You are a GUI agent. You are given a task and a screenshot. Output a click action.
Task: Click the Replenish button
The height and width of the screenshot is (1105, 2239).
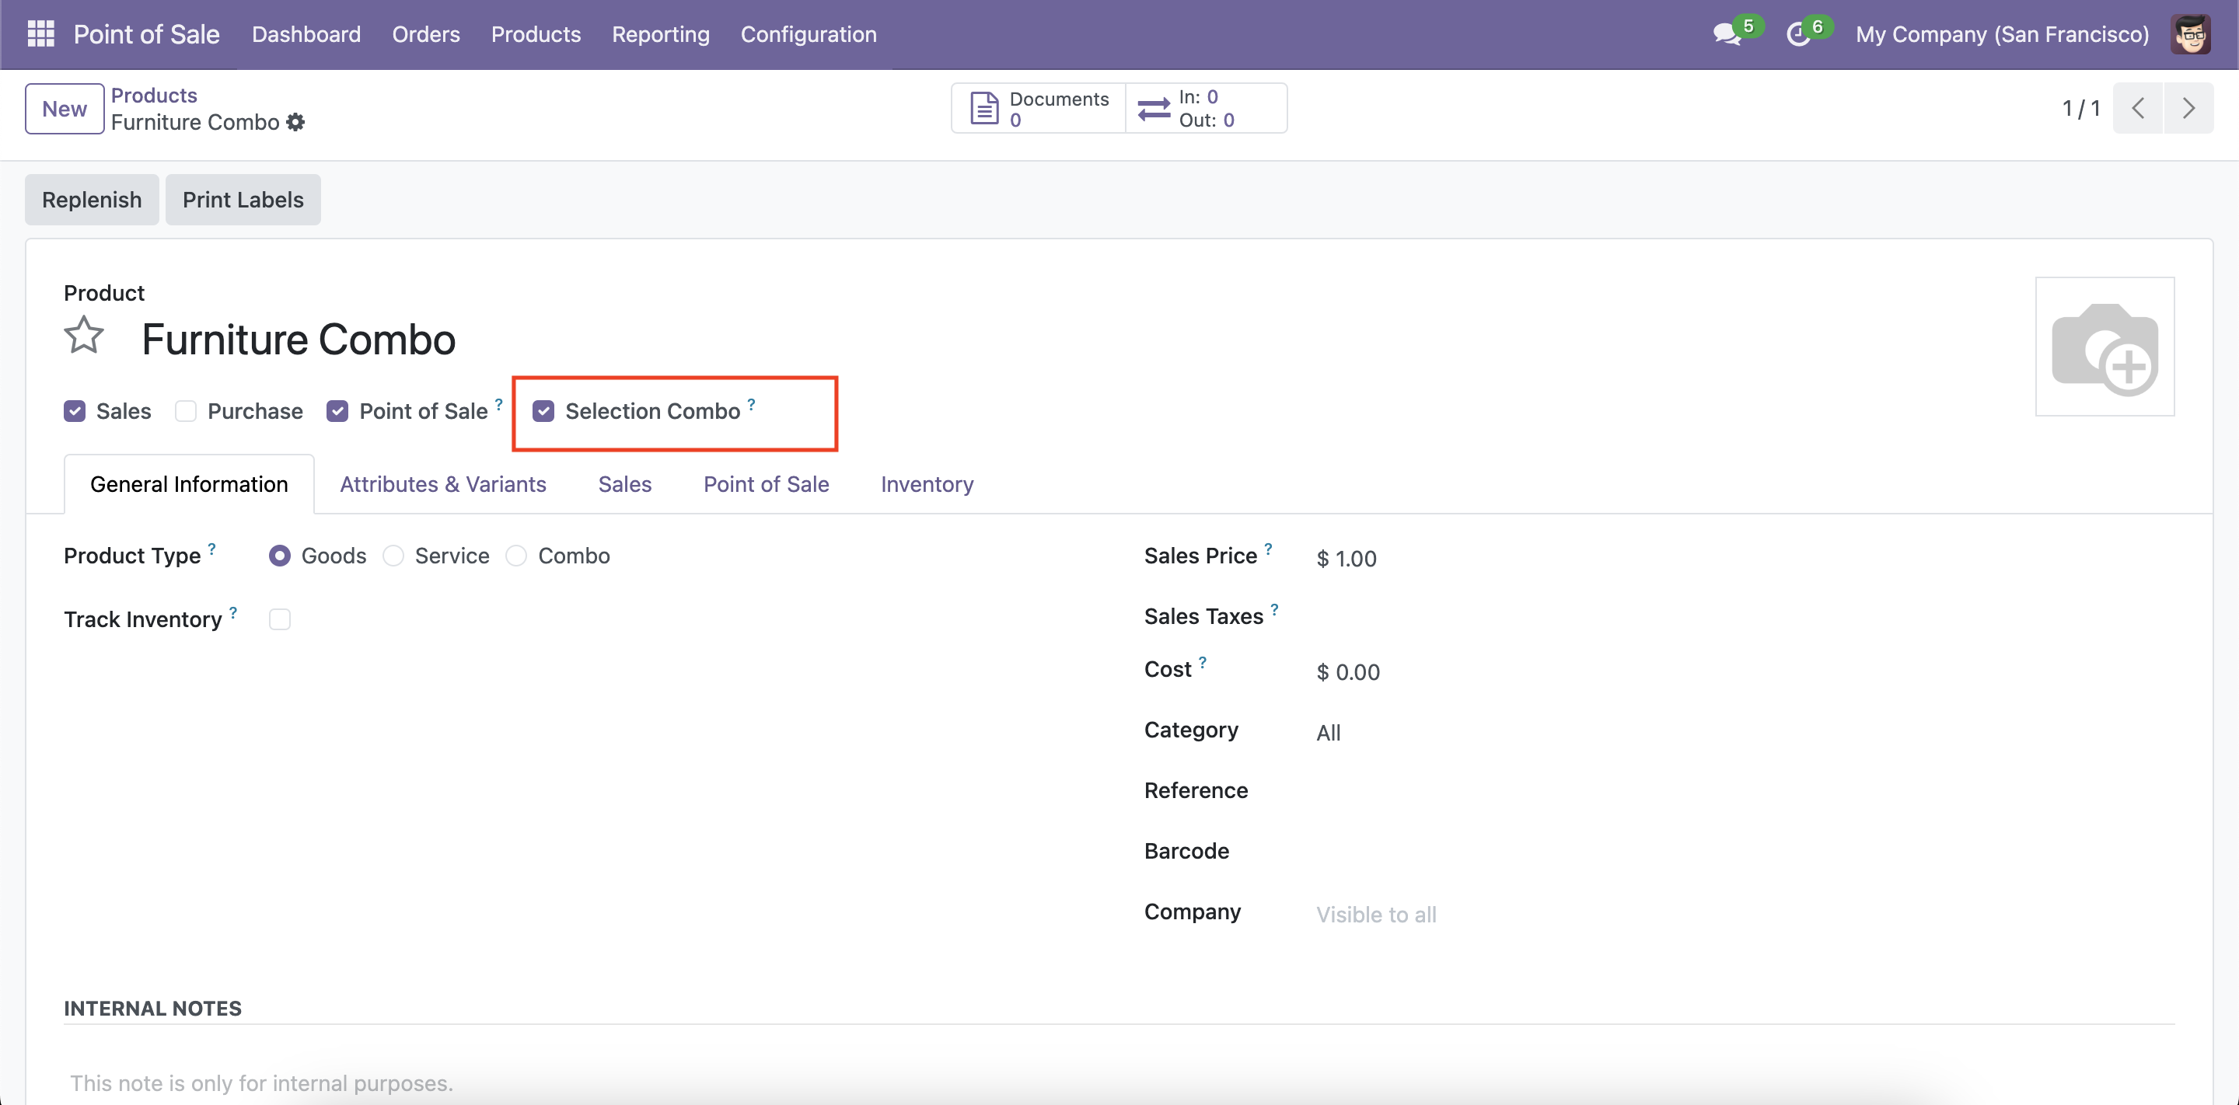[x=91, y=200]
